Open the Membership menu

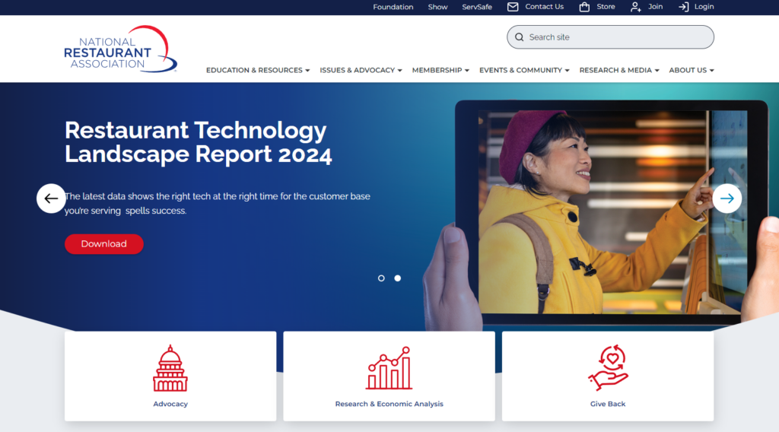440,70
